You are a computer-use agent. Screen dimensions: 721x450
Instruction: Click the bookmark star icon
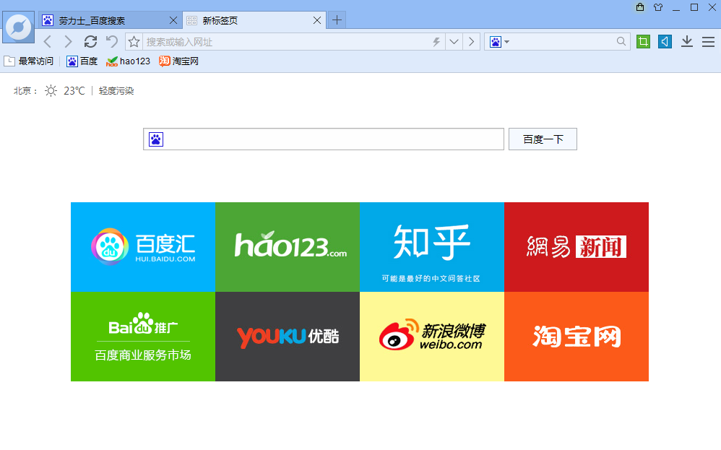click(134, 42)
